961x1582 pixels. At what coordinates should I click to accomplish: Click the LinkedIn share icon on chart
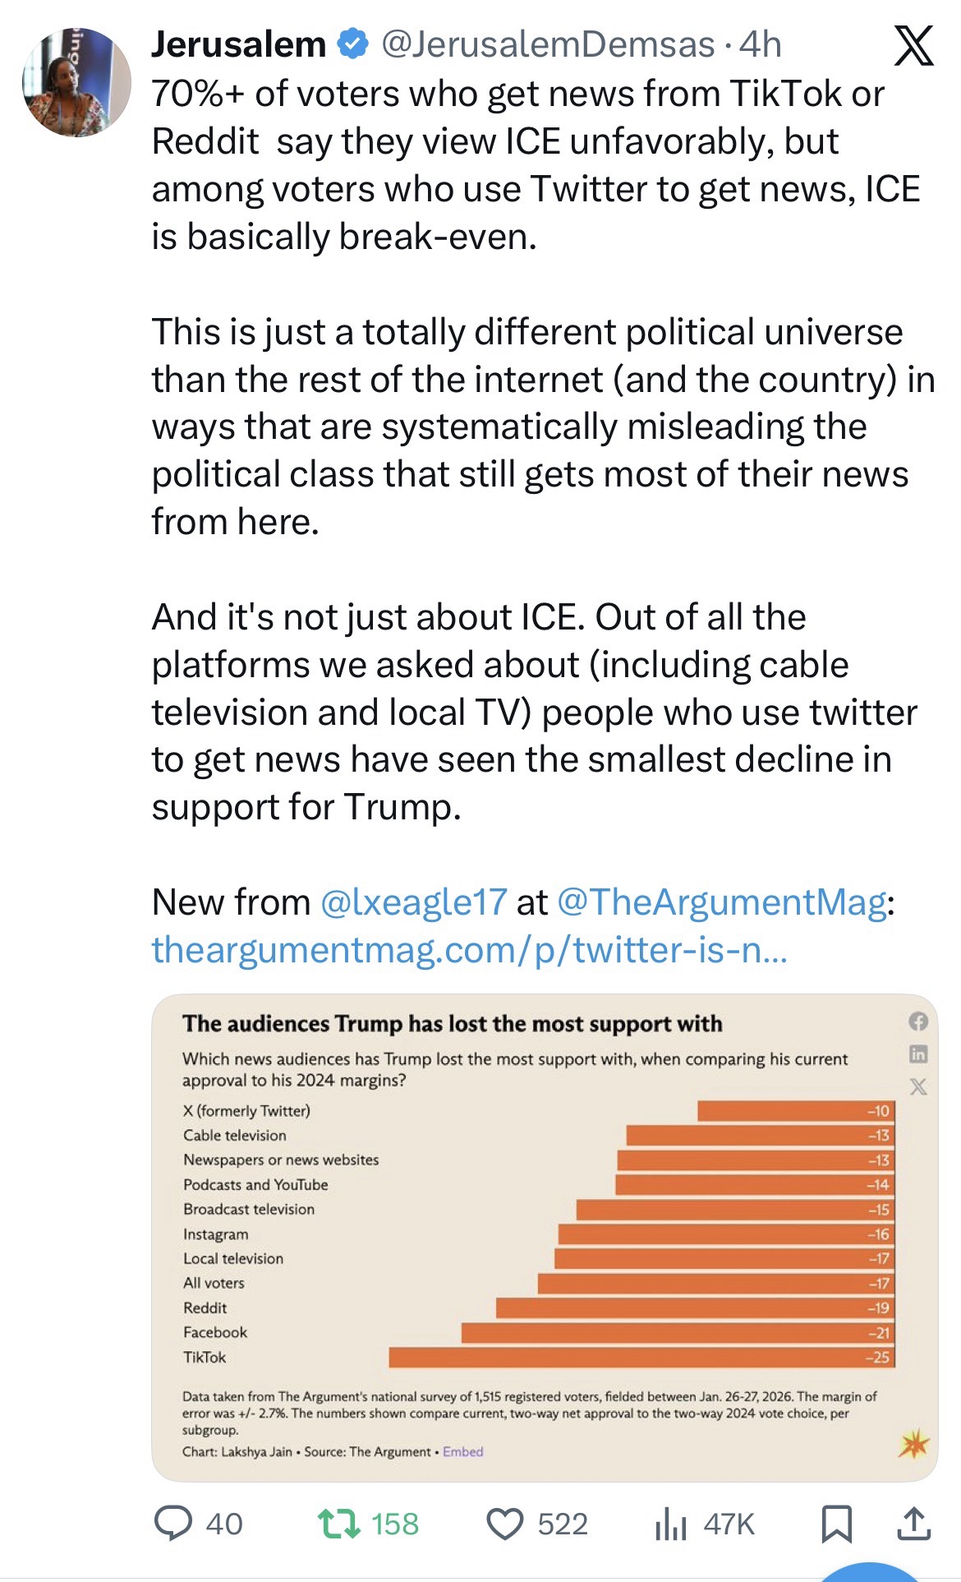[x=918, y=1054]
